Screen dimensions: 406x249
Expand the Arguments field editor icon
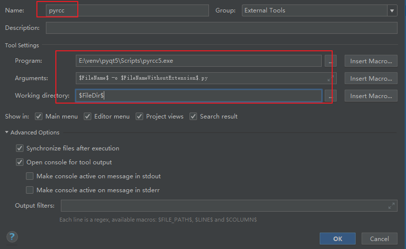(330, 79)
